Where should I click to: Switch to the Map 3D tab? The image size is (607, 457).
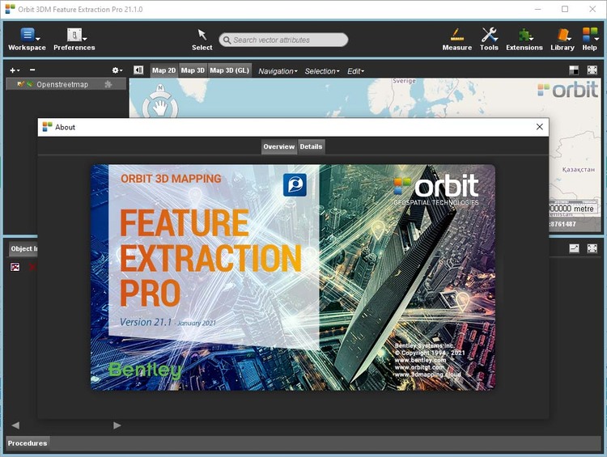coord(193,70)
